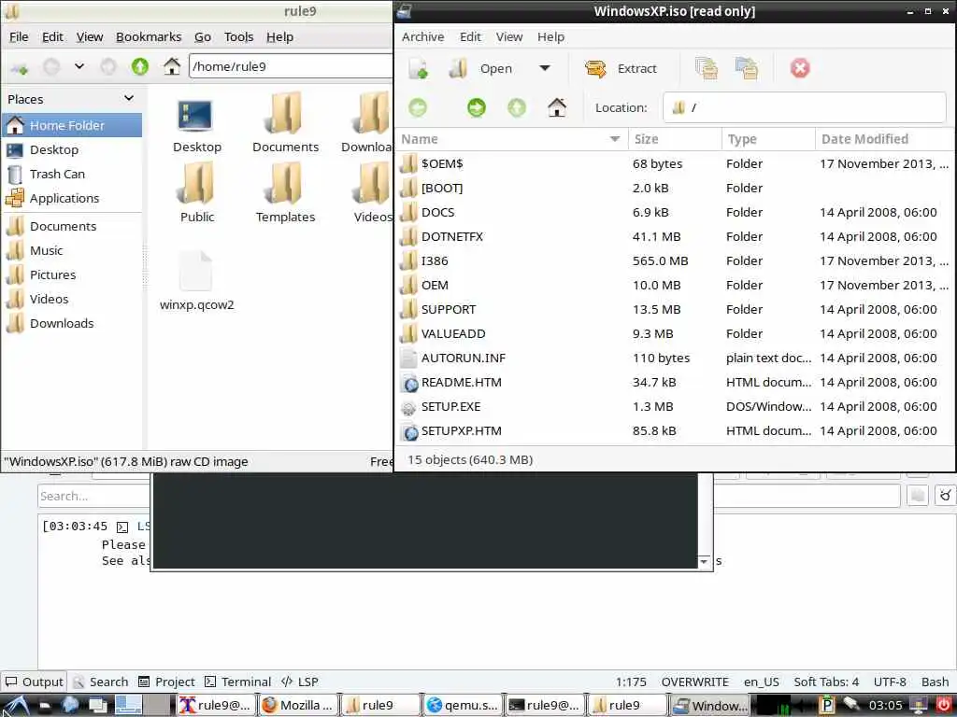Select Home Folder in Places

72,126
